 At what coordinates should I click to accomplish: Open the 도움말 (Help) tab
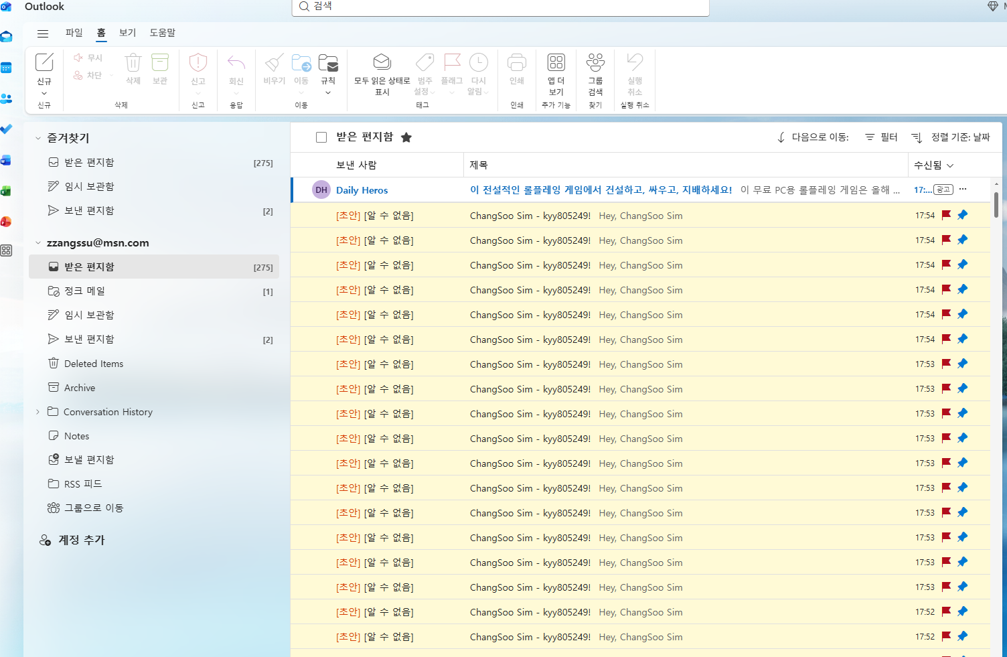click(163, 33)
